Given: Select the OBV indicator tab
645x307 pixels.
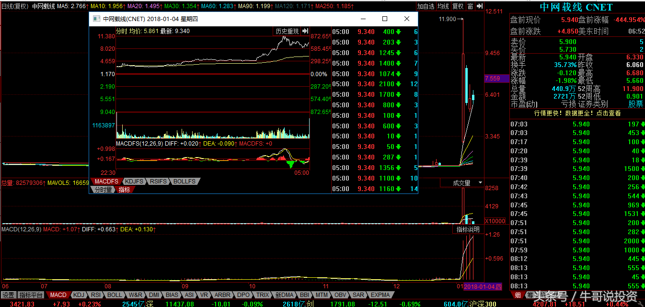Looking at the screenshot, I should [x=340, y=295].
